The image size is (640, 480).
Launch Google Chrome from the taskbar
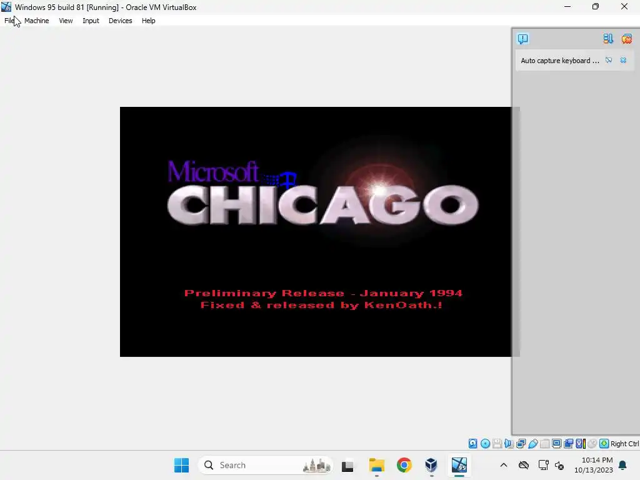(404, 465)
